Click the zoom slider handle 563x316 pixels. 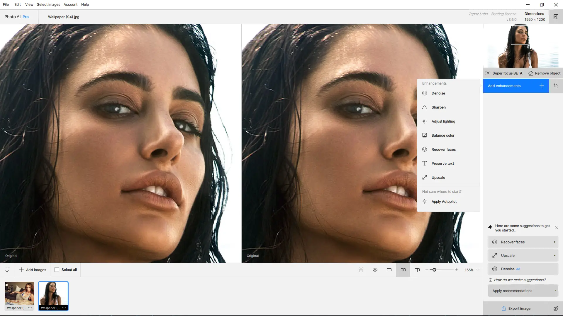click(x=434, y=270)
